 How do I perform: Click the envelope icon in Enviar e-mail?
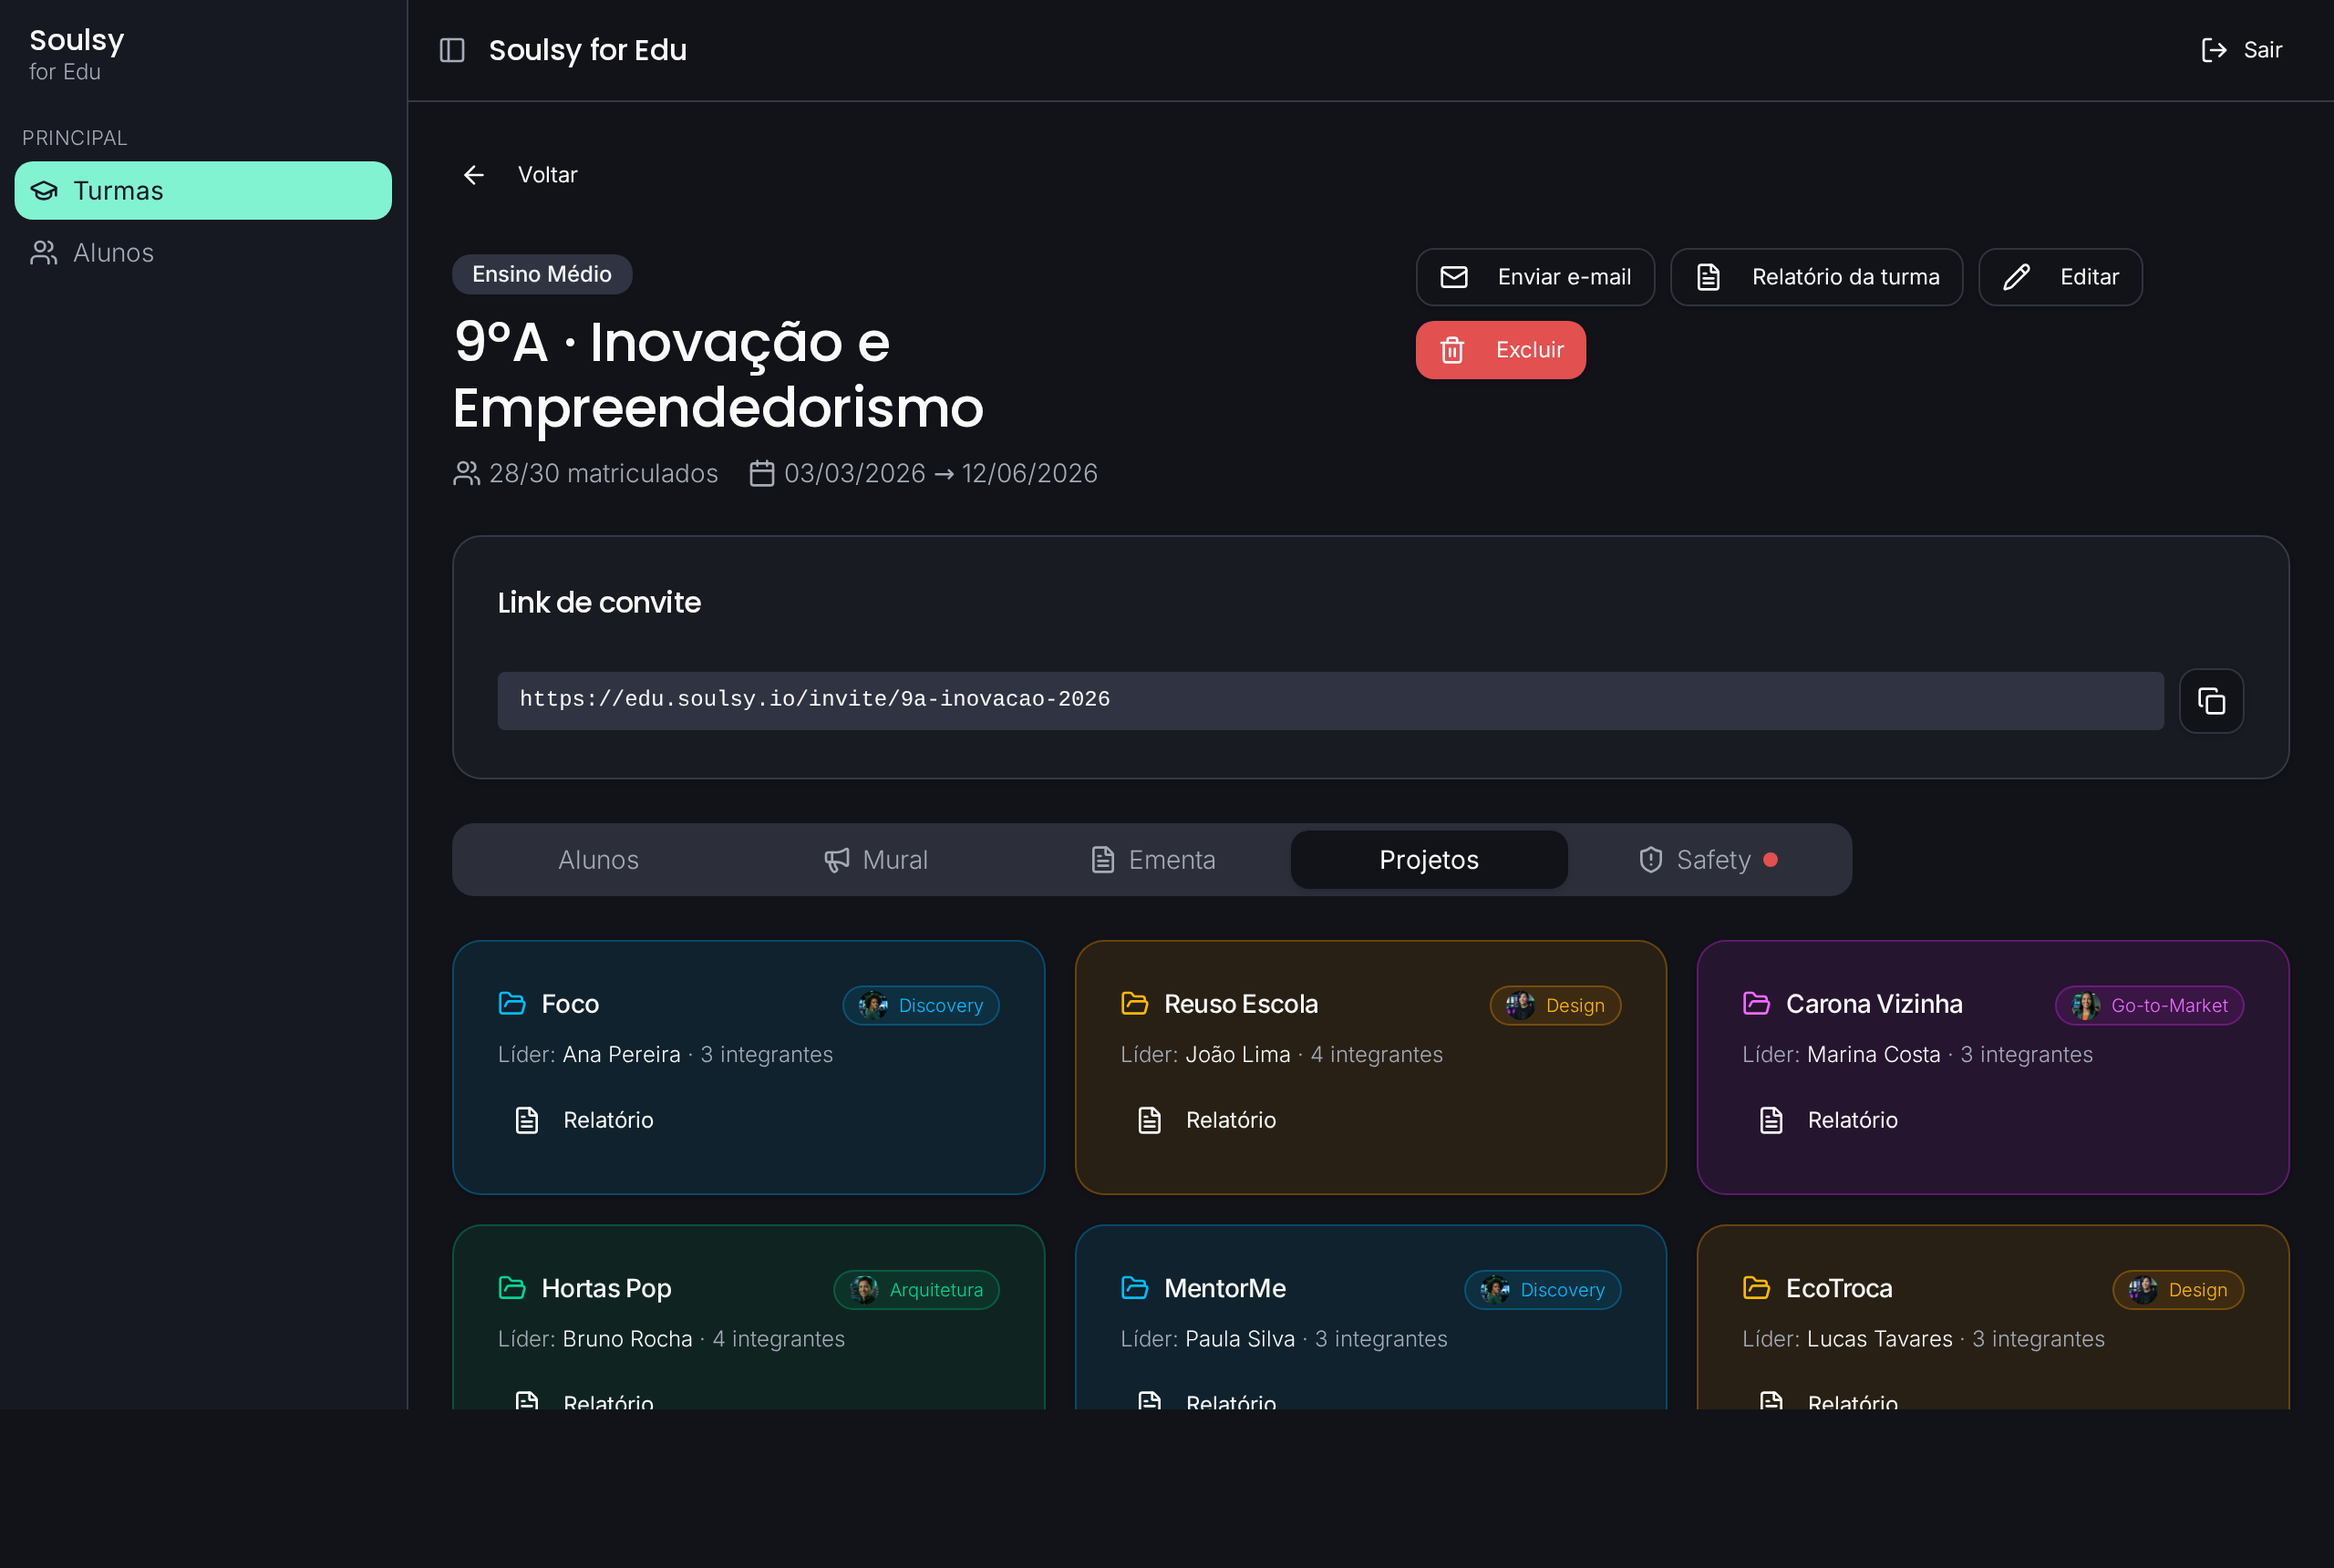(x=1454, y=277)
